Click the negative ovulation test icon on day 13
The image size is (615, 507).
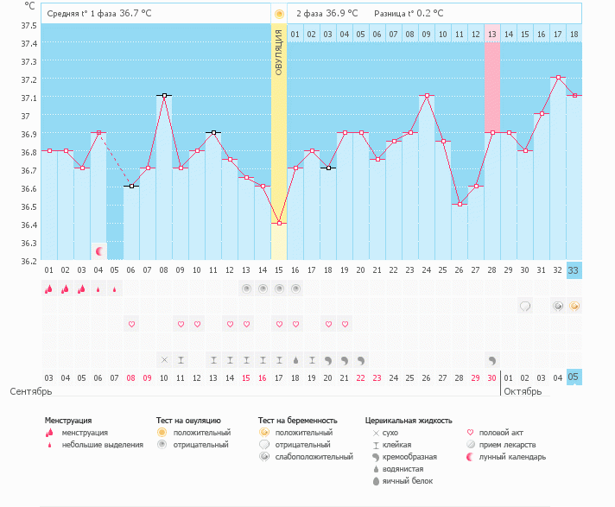click(x=245, y=288)
